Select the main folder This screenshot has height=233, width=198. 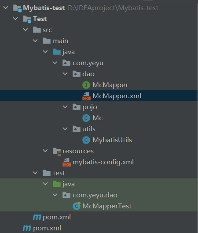coord(60,41)
